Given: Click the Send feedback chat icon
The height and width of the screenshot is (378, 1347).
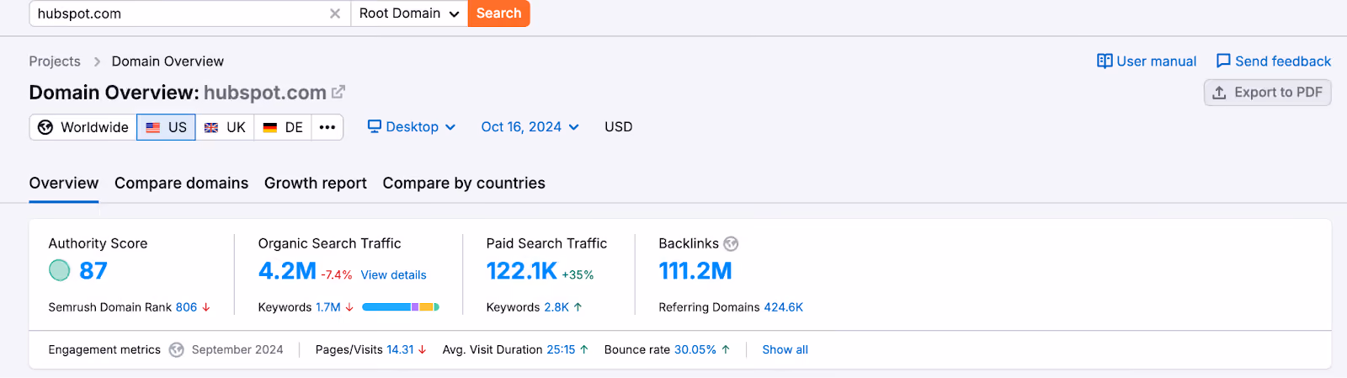Looking at the screenshot, I should point(1223,61).
